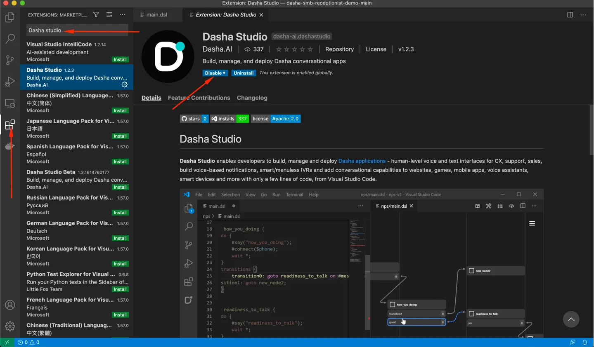
Task: Select the Chinese (Traditional) Language Pack row
Action: 76,329
